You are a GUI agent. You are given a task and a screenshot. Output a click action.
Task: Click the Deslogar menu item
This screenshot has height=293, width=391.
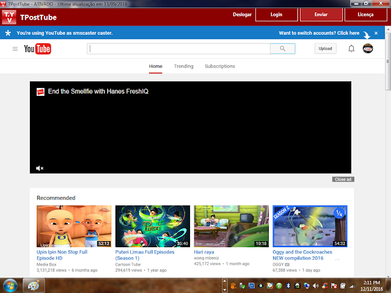tap(242, 15)
